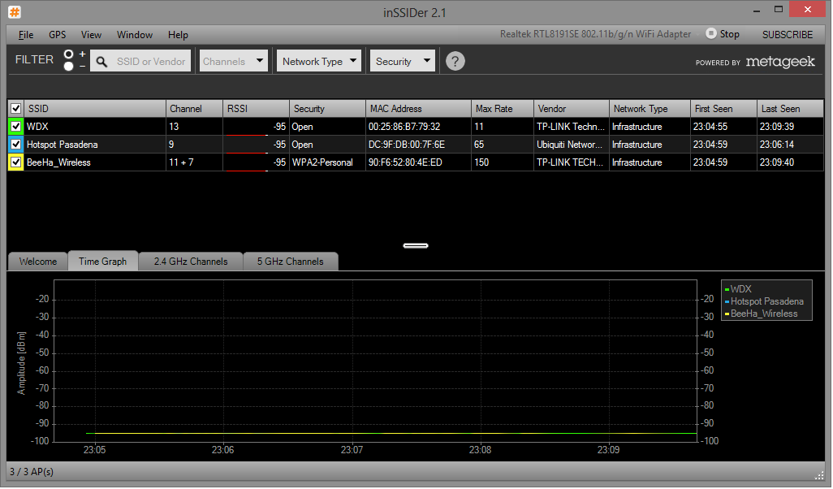
Task: Open the File menu
Action: click(x=25, y=35)
